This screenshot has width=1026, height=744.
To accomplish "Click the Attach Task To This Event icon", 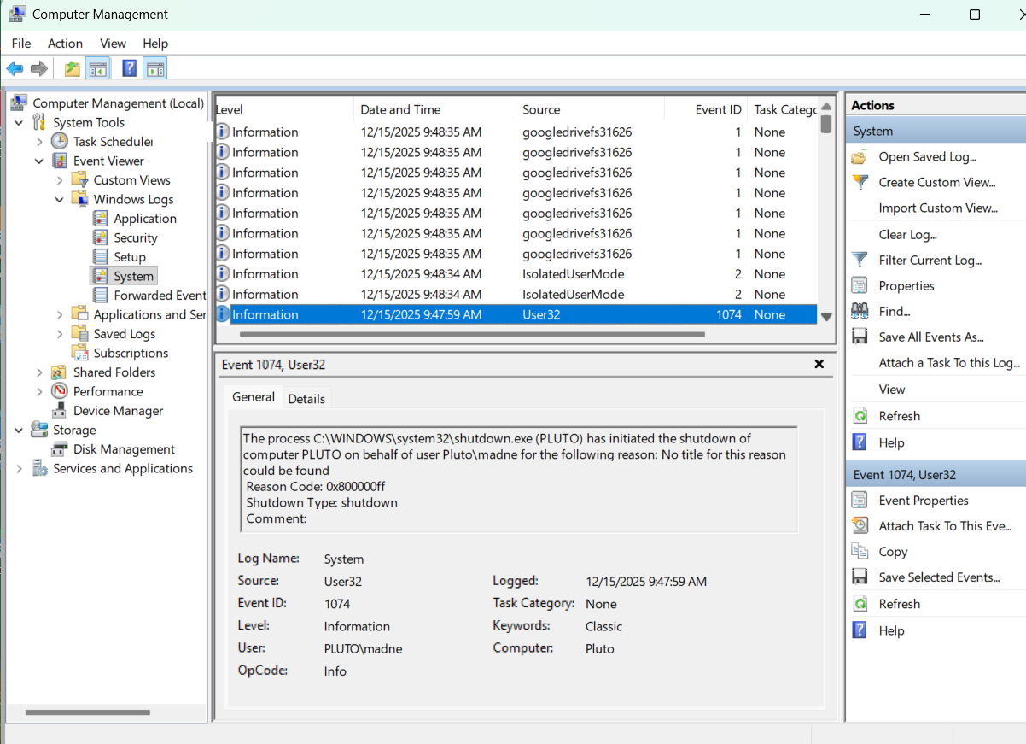I will pyautogui.click(x=860, y=525).
